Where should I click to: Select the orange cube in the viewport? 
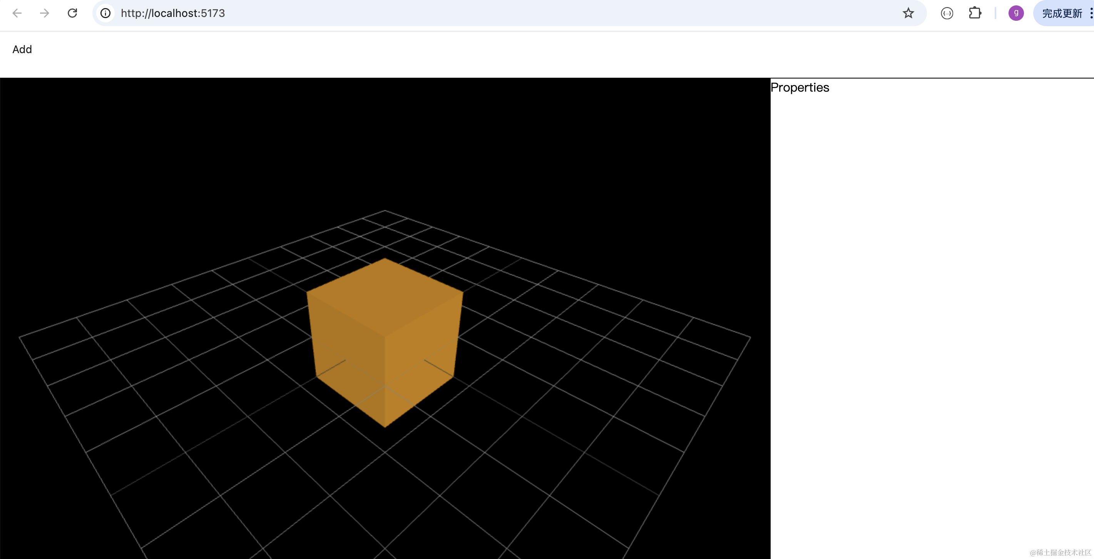tap(385, 342)
